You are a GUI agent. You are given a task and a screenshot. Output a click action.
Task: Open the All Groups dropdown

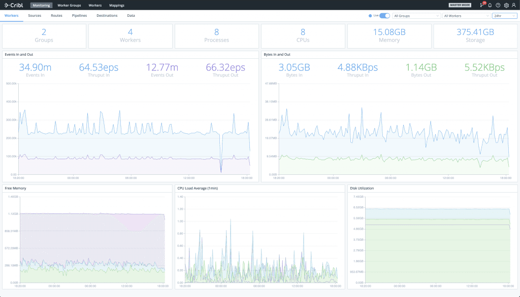[415, 16]
